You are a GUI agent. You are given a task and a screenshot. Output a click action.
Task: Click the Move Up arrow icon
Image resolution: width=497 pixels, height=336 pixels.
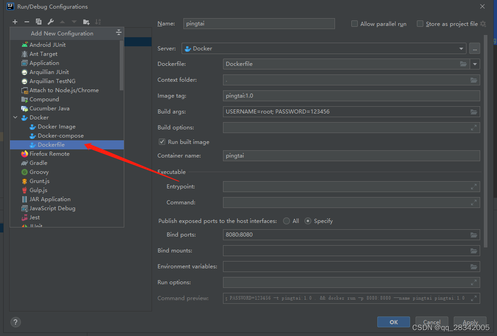click(x=62, y=22)
